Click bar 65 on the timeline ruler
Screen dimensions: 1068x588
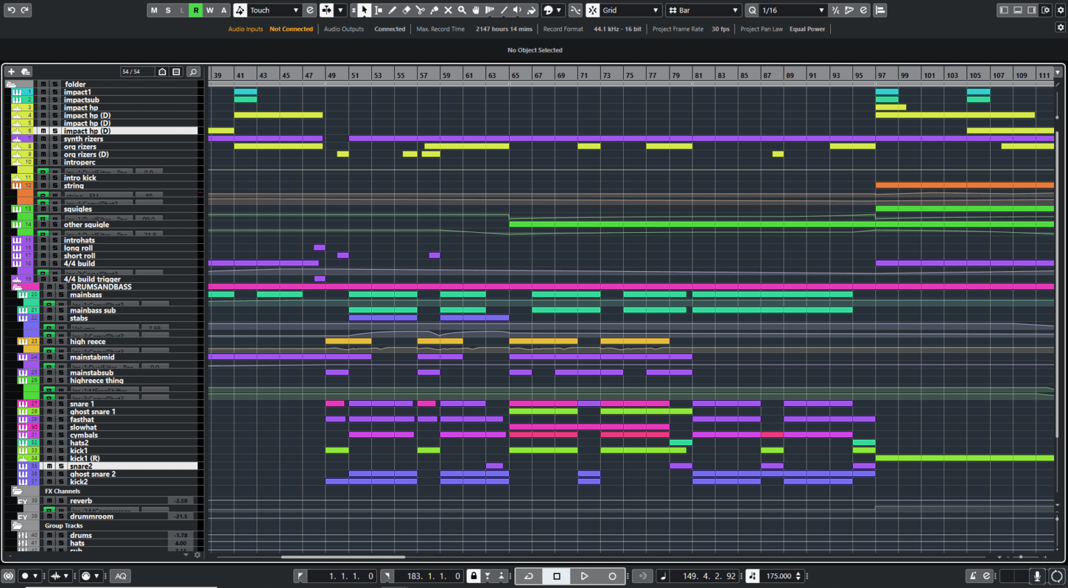515,75
